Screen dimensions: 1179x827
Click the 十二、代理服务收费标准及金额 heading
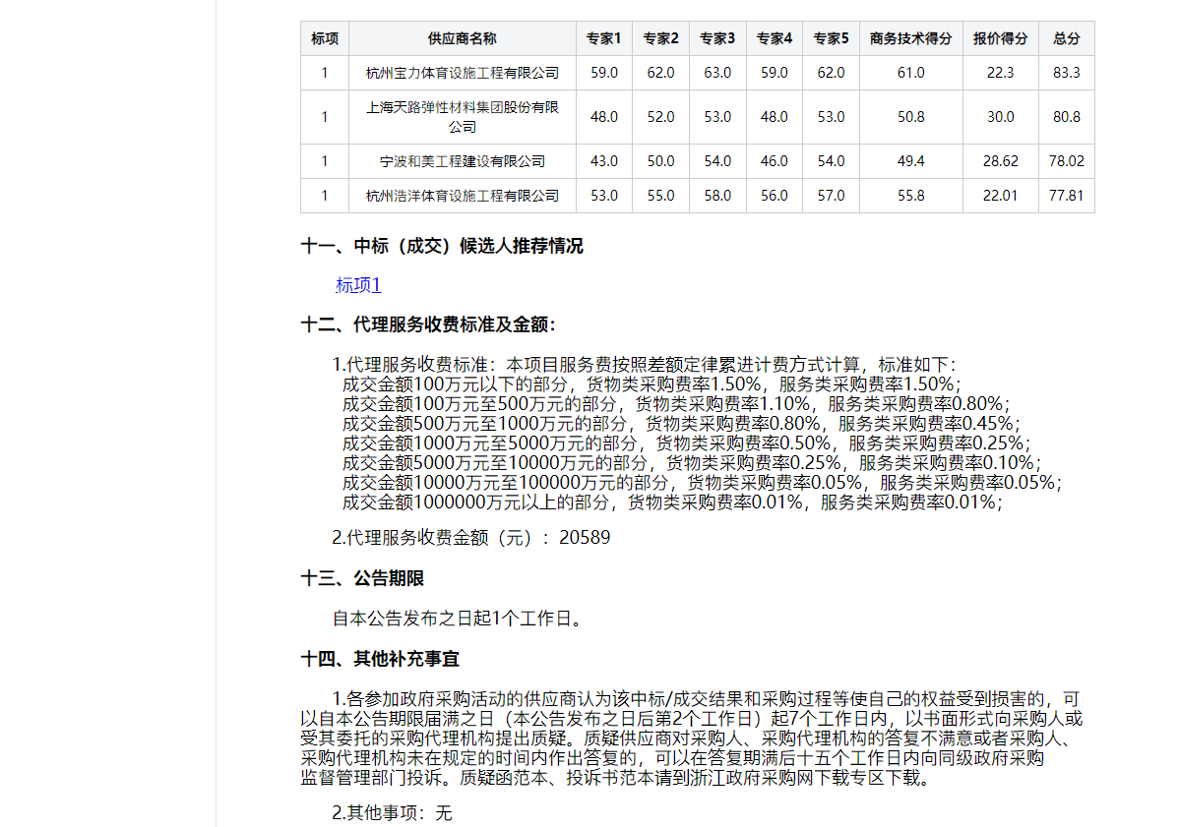click(428, 325)
